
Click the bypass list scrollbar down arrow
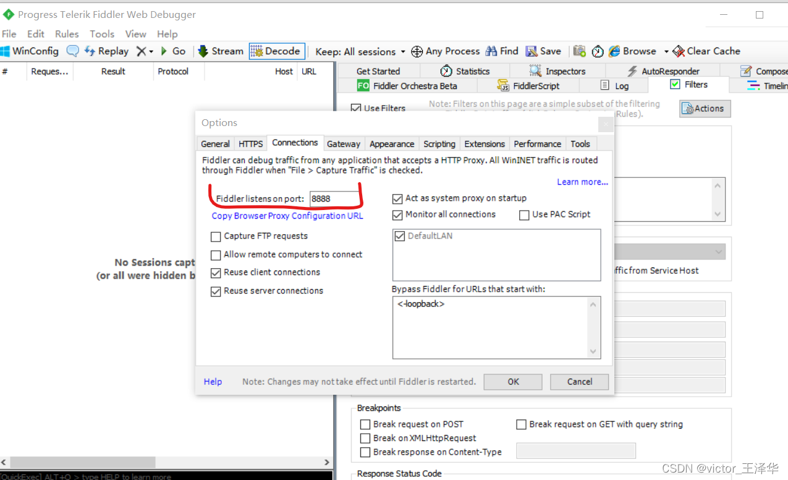coord(593,352)
